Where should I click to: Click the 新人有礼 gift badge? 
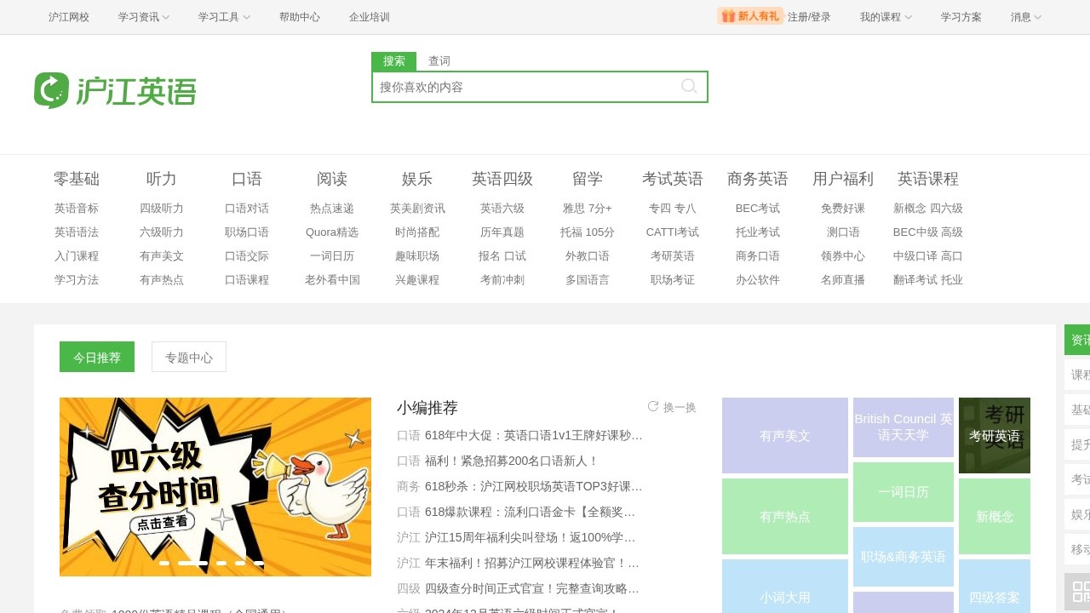pos(749,16)
